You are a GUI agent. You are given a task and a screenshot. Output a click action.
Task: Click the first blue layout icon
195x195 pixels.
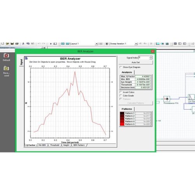63,44
